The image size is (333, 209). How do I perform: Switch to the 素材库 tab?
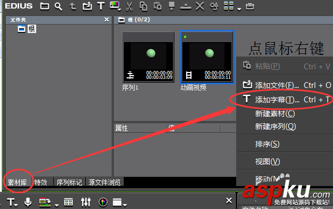point(18,182)
